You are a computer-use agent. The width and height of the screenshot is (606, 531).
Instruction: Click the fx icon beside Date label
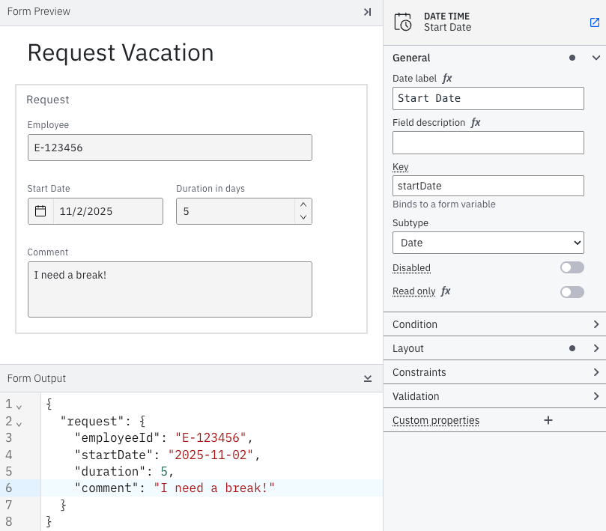coord(447,78)
